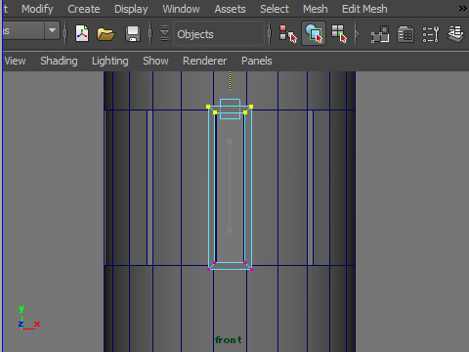
Task: Click the top-right yellow vertex
Action: pos(251,107)
